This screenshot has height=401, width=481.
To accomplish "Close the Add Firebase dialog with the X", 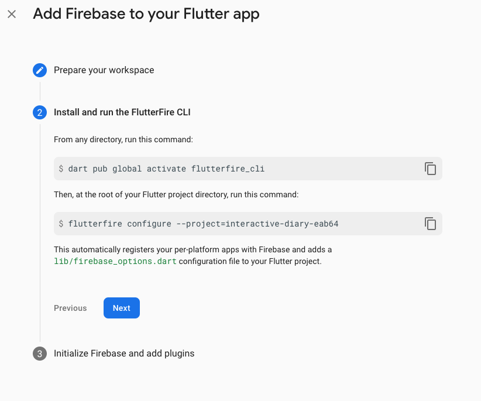I will 12,14.
